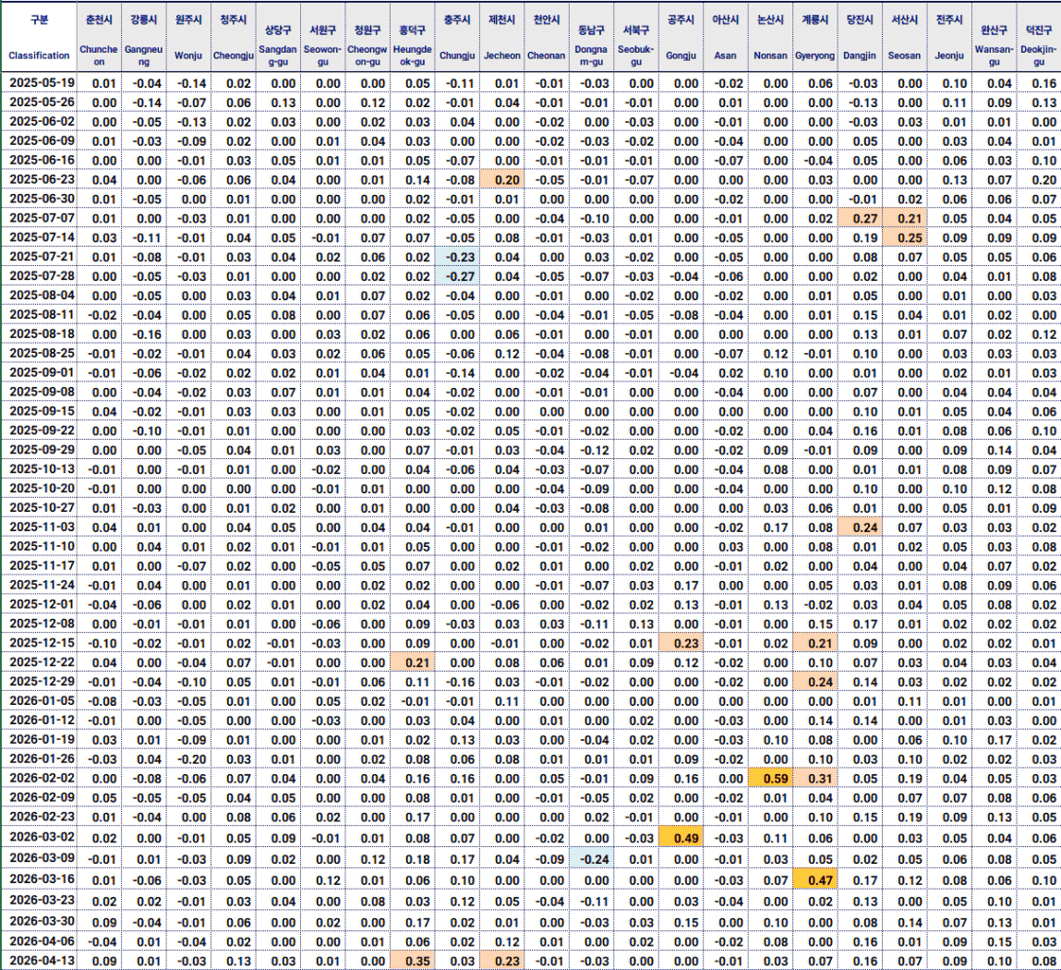This screenshot has height=970, width=1061.
Task: Click the highlighted 0.47 Gyeryong cell
Action: tap(814, 880)
